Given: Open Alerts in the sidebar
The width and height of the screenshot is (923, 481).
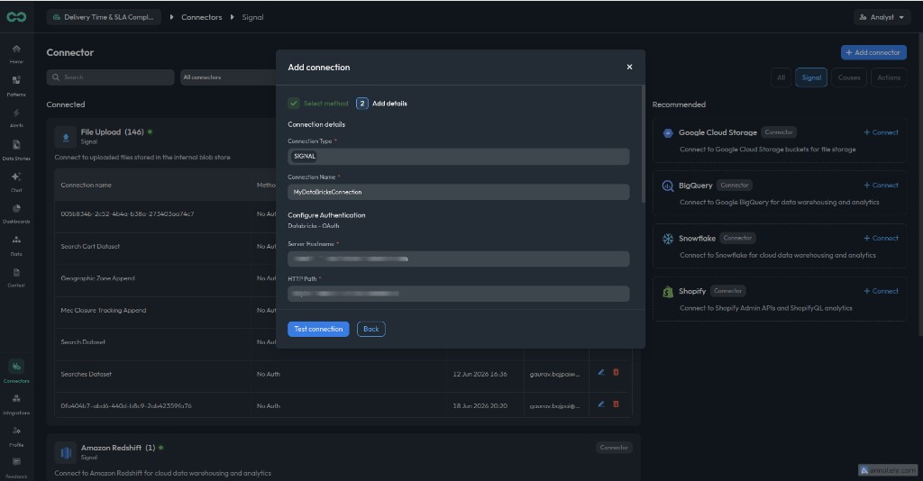Looking at the screenshot, I should tap(16, 117).
